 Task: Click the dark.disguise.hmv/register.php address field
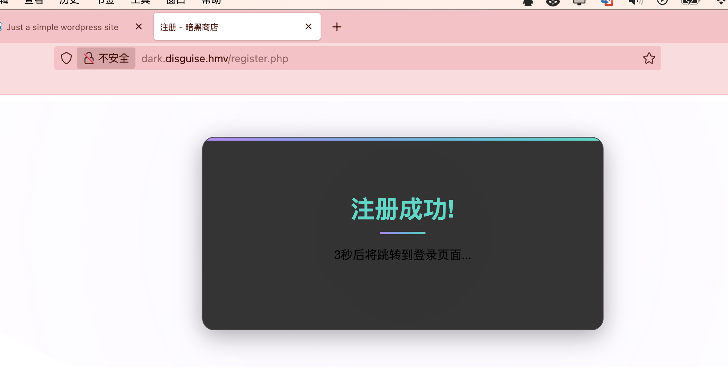[389, 58]
